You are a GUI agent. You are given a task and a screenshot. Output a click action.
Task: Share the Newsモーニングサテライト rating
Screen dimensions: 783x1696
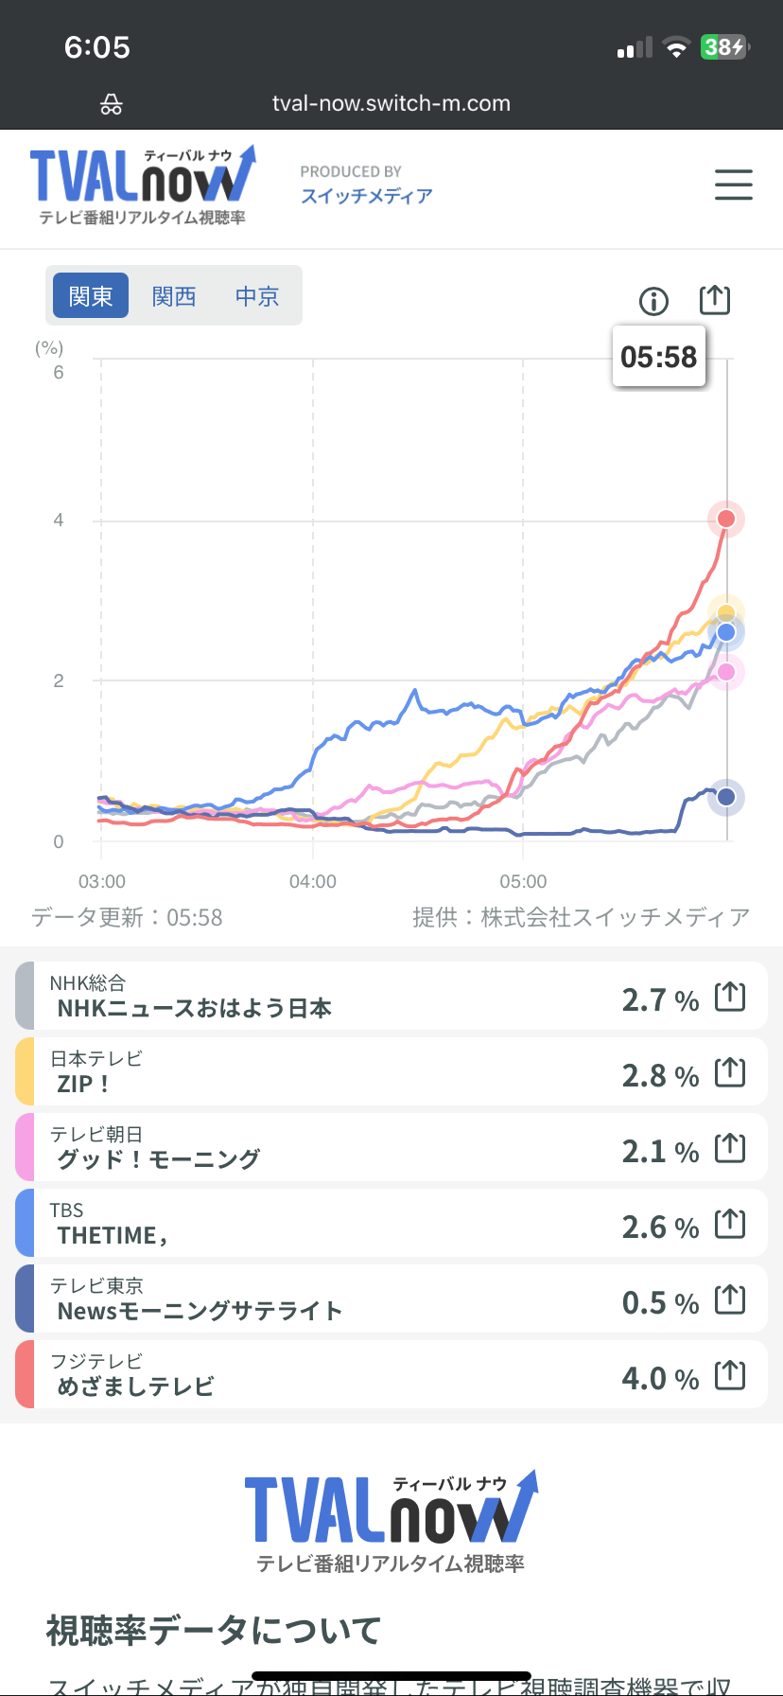[x=730, y=1299]
